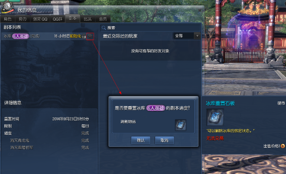Open the 全部 filter dropdown
Screen dimensions: 286x174
click(x=187, y=36)
